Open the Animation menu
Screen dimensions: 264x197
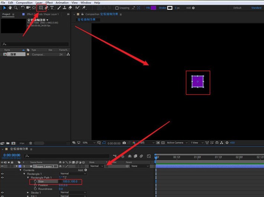62,3
